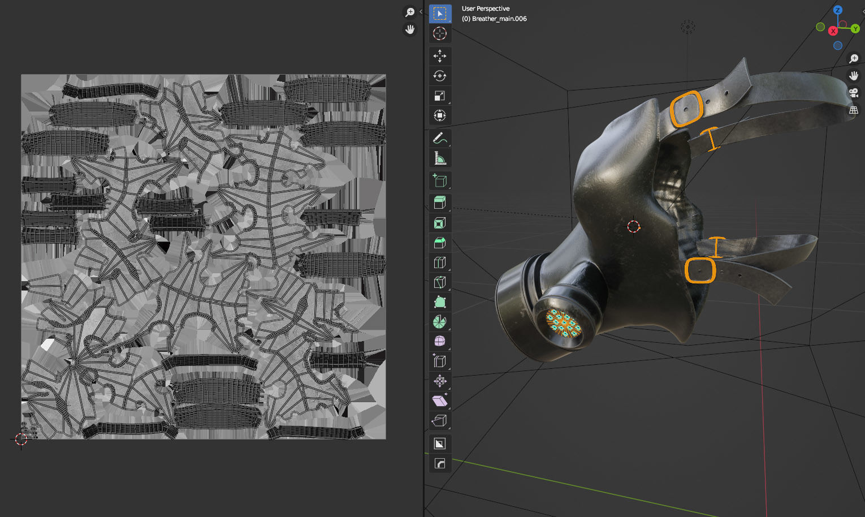
Task: Click the 3D viewport pan hand
Action: pos(854,76)
